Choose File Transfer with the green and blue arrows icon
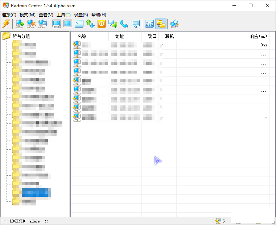The width and height of the screenshot is (276, 225). [90, 24]
